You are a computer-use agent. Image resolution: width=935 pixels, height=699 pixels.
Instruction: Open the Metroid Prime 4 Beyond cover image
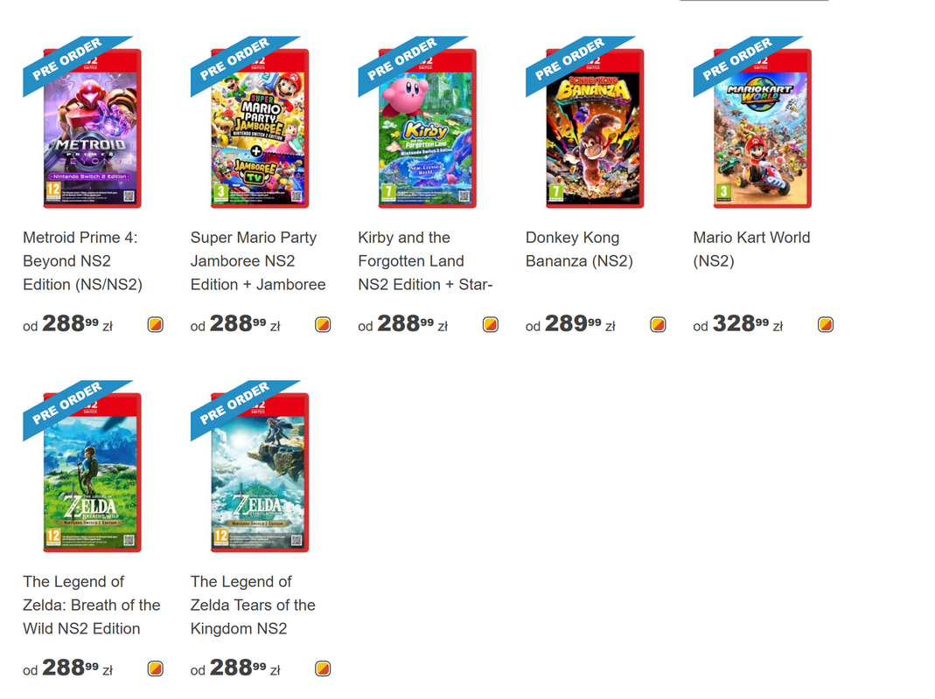tap(92, 128)
